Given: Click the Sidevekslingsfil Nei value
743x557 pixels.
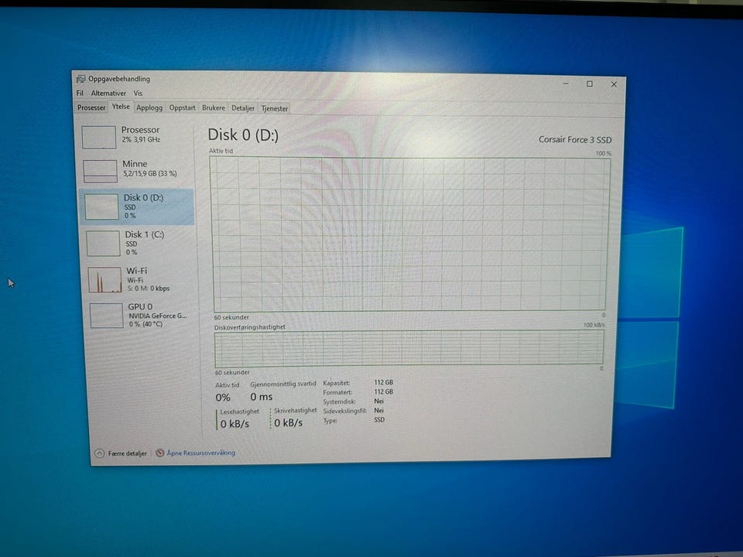Looking at the screenshot, I should point(378,411).
